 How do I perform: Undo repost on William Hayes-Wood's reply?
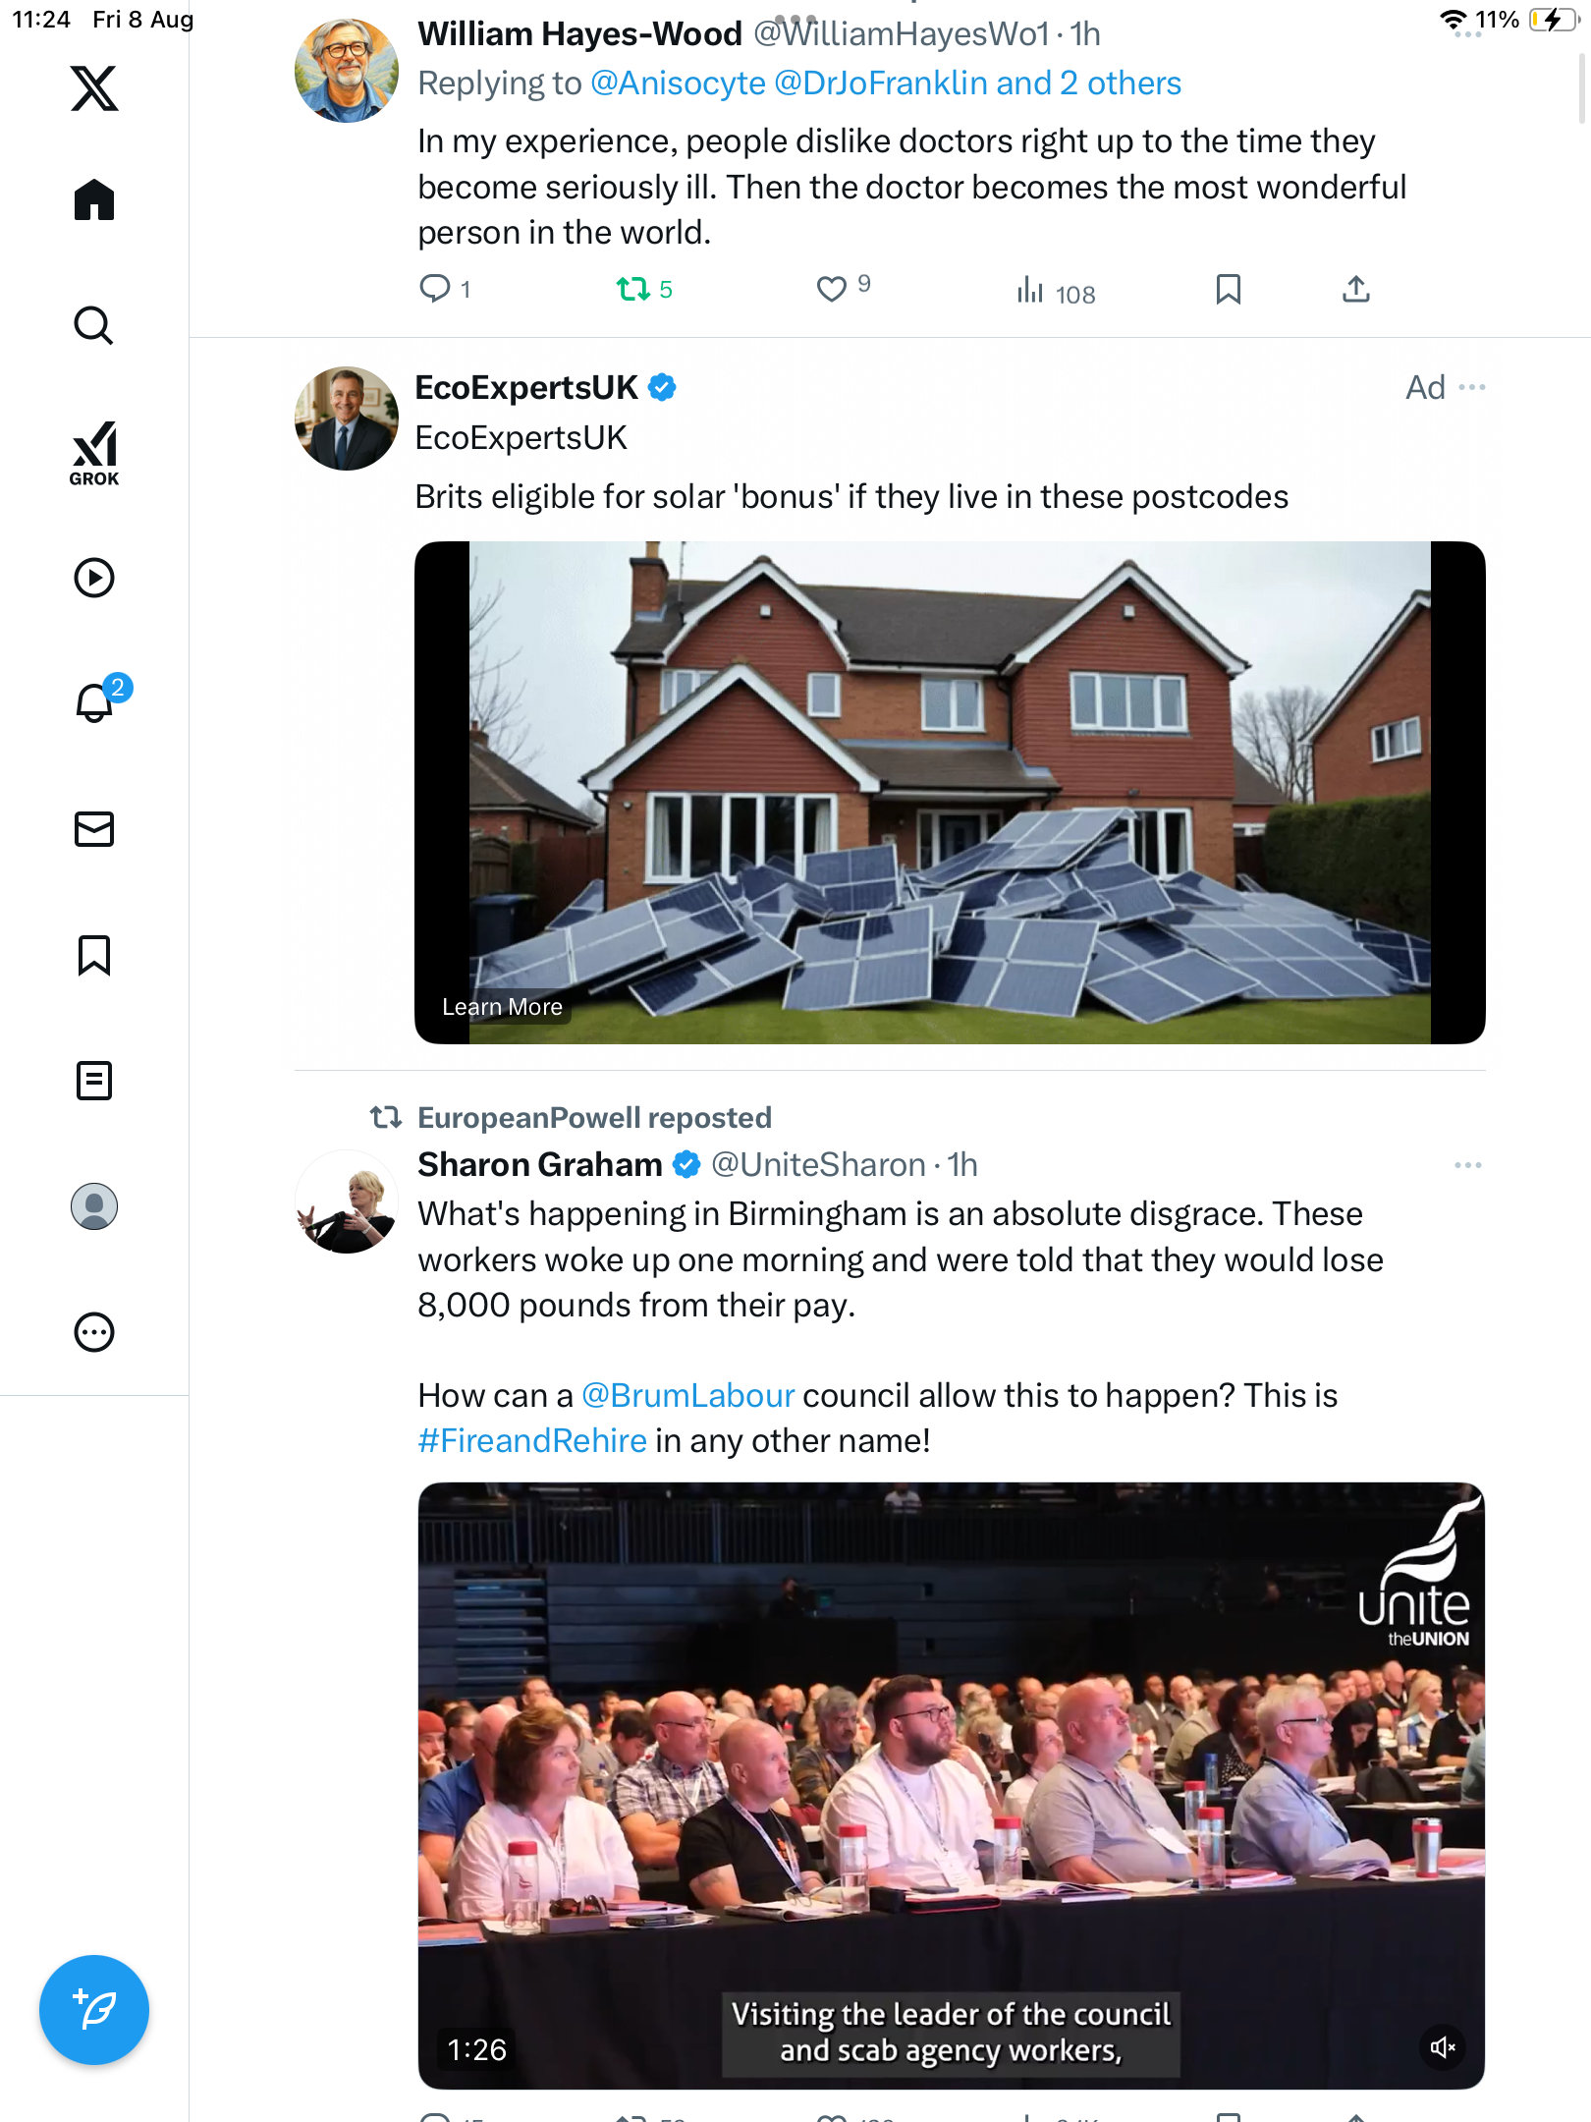click(633, 290)
